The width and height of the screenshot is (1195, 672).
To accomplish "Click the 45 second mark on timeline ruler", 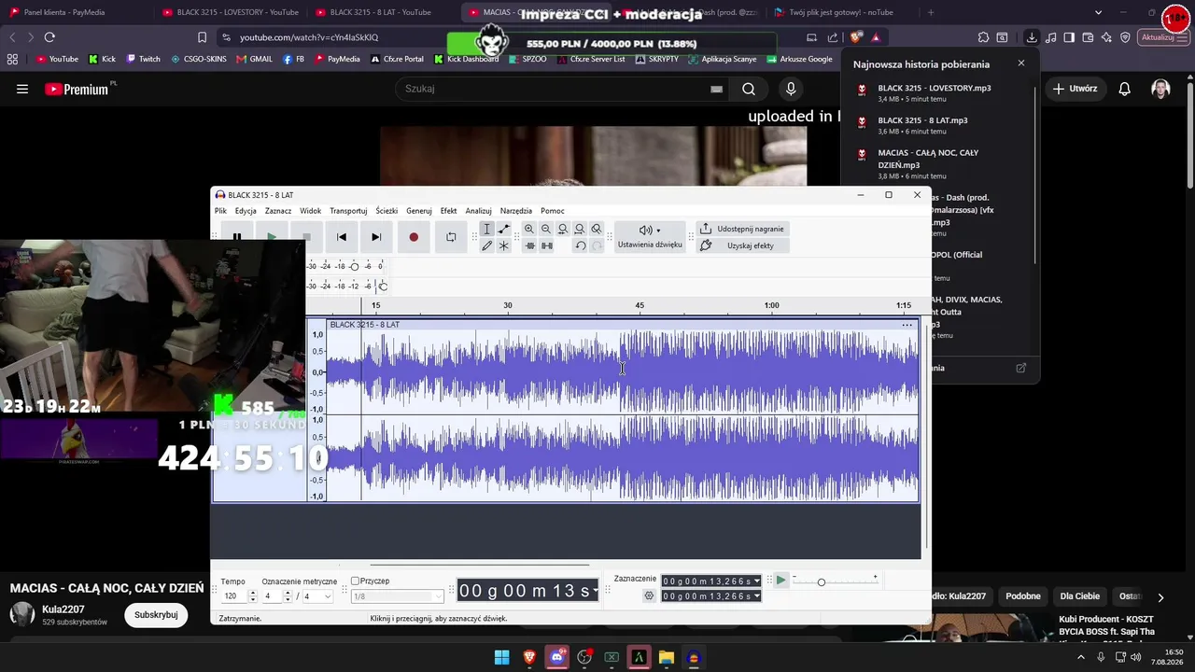I will [640, 305].
